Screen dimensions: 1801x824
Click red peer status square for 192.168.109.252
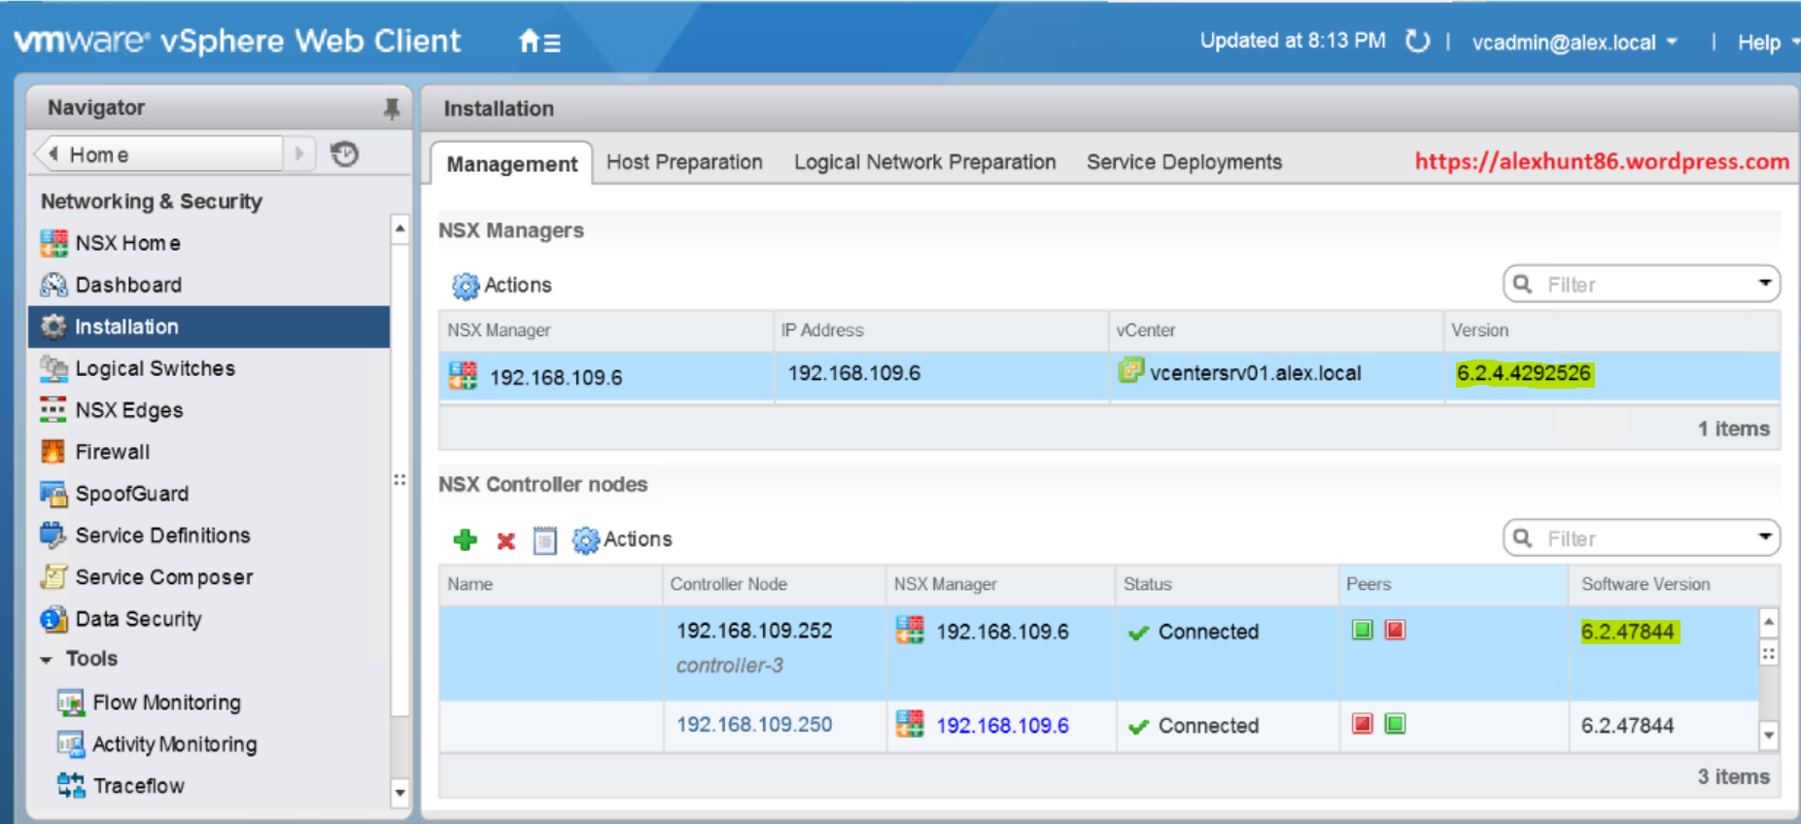coord(1395,630)
